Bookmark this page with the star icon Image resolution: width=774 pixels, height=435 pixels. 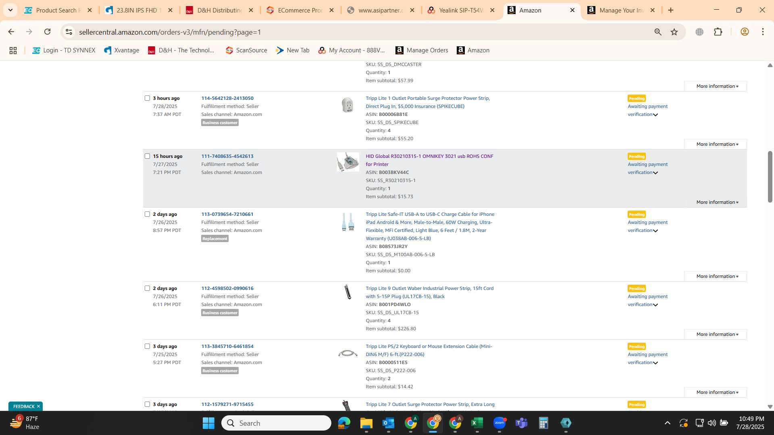[674, 32]
